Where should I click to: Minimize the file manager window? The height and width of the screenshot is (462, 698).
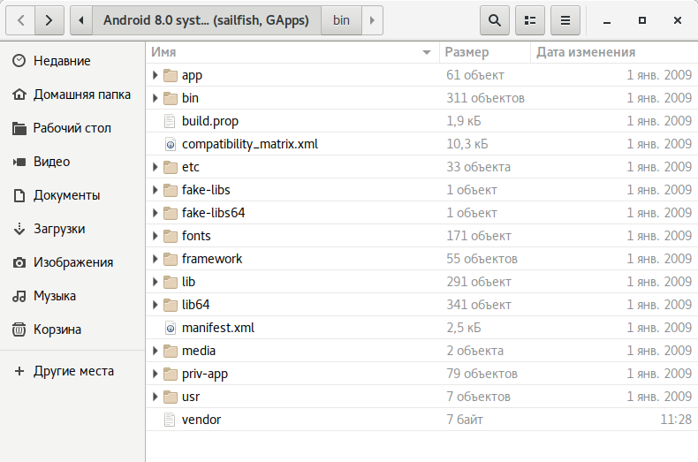[607, 20]
